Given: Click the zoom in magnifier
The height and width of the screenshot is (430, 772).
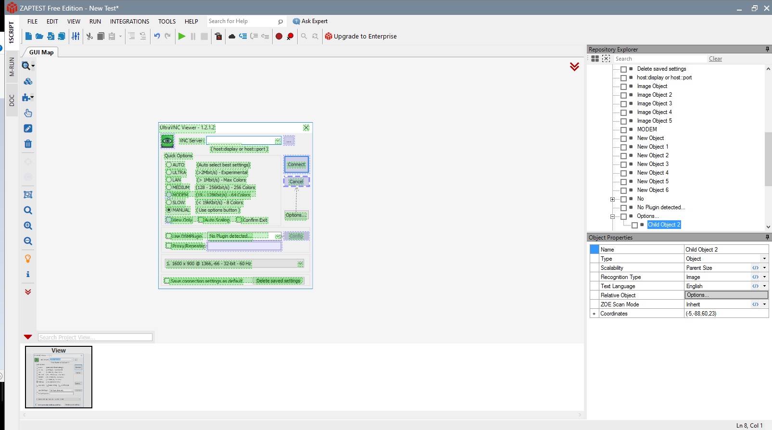Looking at the screenshot, I should (x=28, y=226).
